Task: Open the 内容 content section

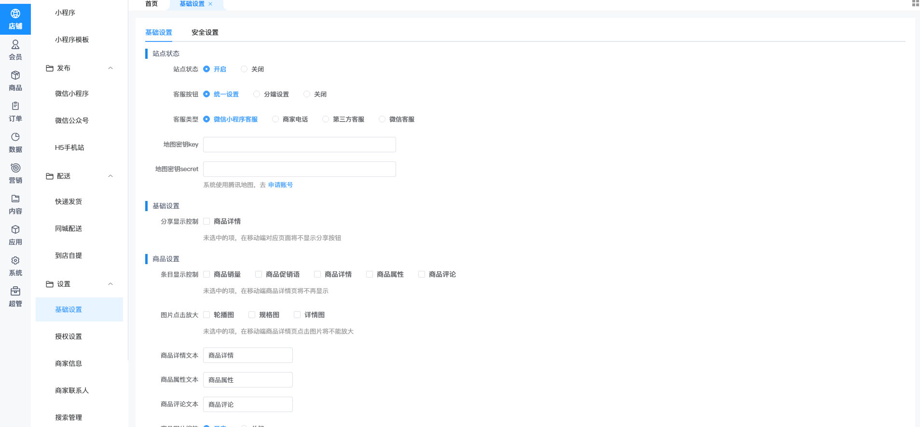Action: pos(15,204)
